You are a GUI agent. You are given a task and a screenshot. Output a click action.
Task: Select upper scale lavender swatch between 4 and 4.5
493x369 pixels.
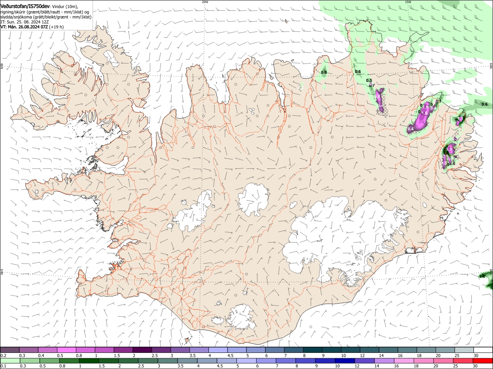click(x=217, y=350)
